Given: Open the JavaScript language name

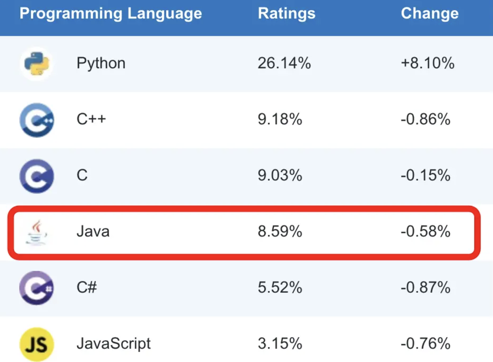Looking at the screenshot, I should point(114,344).
